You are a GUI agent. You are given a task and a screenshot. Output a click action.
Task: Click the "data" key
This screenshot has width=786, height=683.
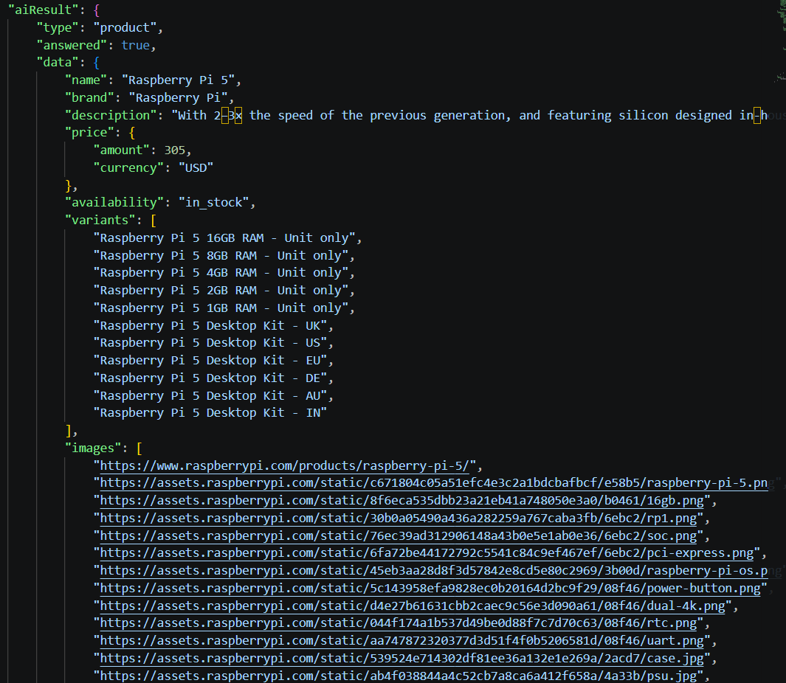(x=57, y=63)
